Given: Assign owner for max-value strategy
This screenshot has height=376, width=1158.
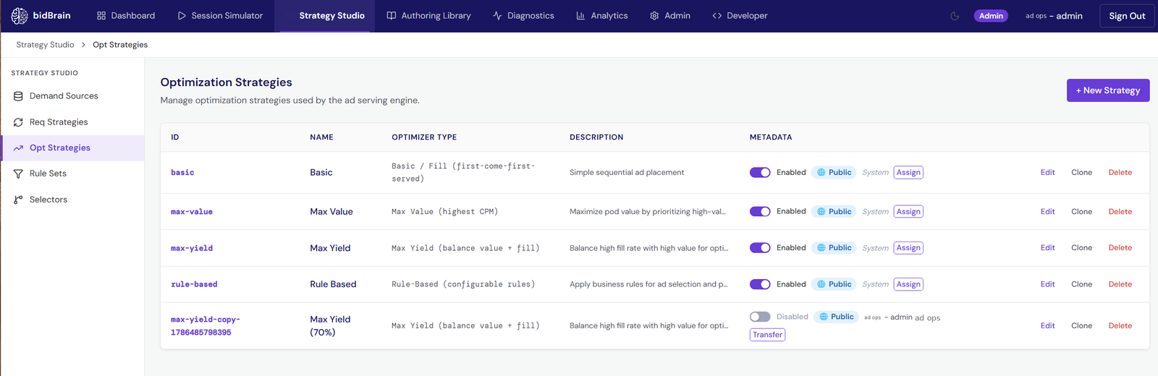Looking at the screenshot, I should [908, 211].
